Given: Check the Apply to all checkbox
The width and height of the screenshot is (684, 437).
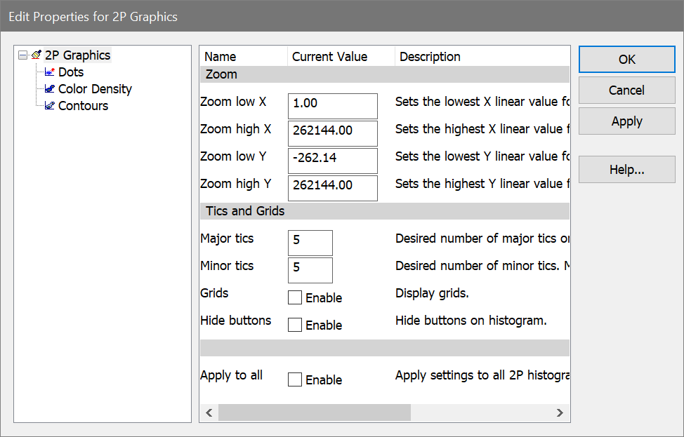Looking at the screenshot, I should tap(295, 380).
